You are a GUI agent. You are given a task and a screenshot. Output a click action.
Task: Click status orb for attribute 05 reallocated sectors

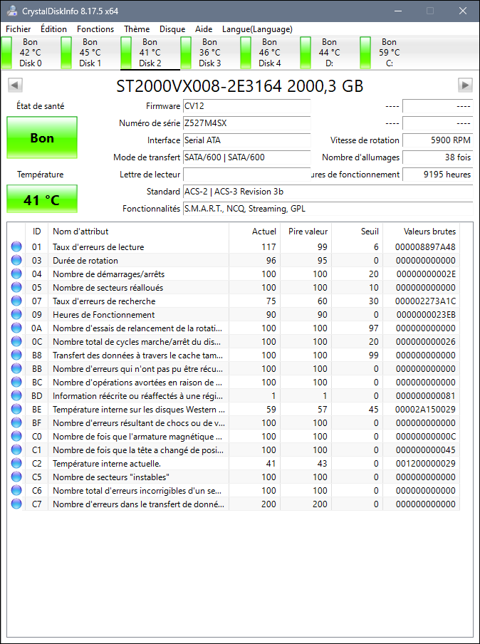16,288
